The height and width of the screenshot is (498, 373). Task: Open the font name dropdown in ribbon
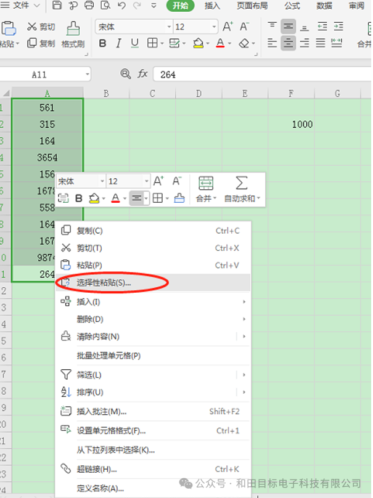pos(169,27)
